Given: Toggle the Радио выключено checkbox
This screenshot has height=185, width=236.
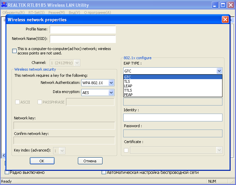Looking at the screenshot, I should 7,172.
